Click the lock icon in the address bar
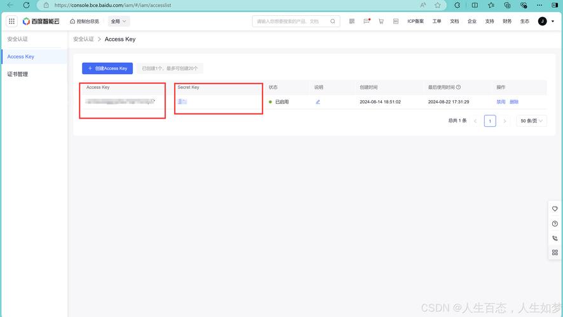Screen dimensions: 563x317 click(x=46, y=5)
